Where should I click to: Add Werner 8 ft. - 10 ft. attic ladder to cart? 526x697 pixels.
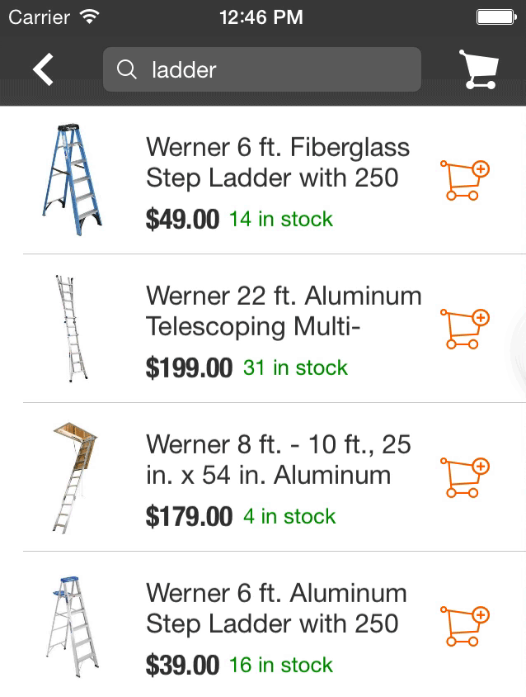(464, 477)
